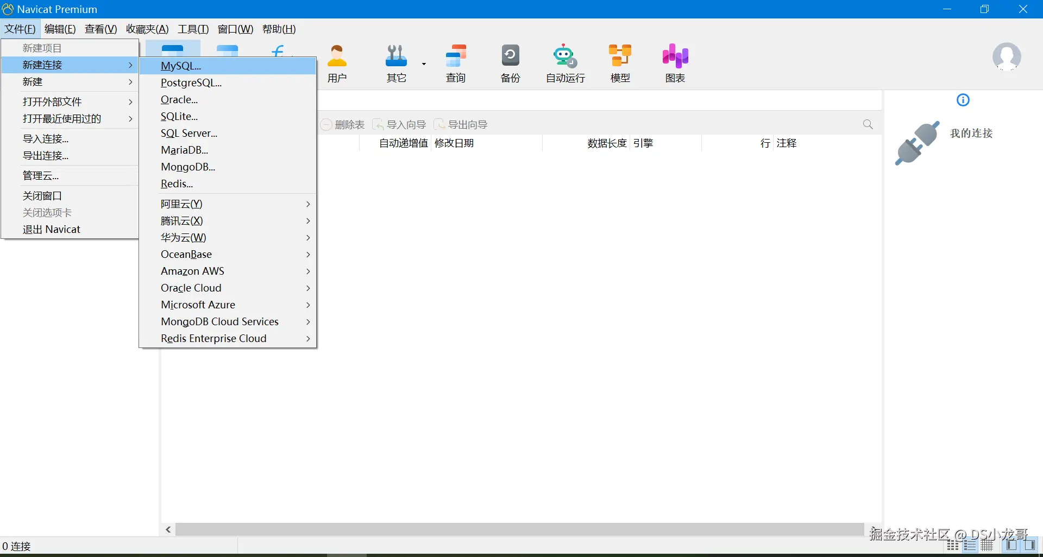Select 新建项目 in the File menu
The width and height of the screenshot is (1043, 557).
(70, 48)
